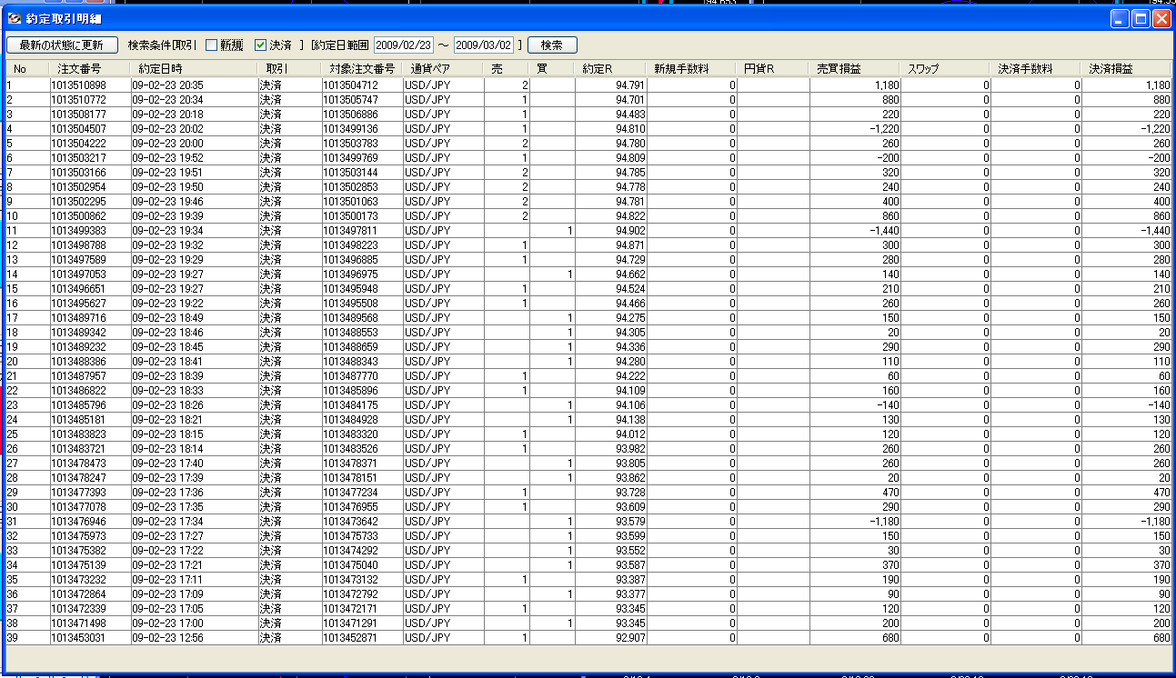
Task: Click the 検索 search button
Action: [552, 45]
